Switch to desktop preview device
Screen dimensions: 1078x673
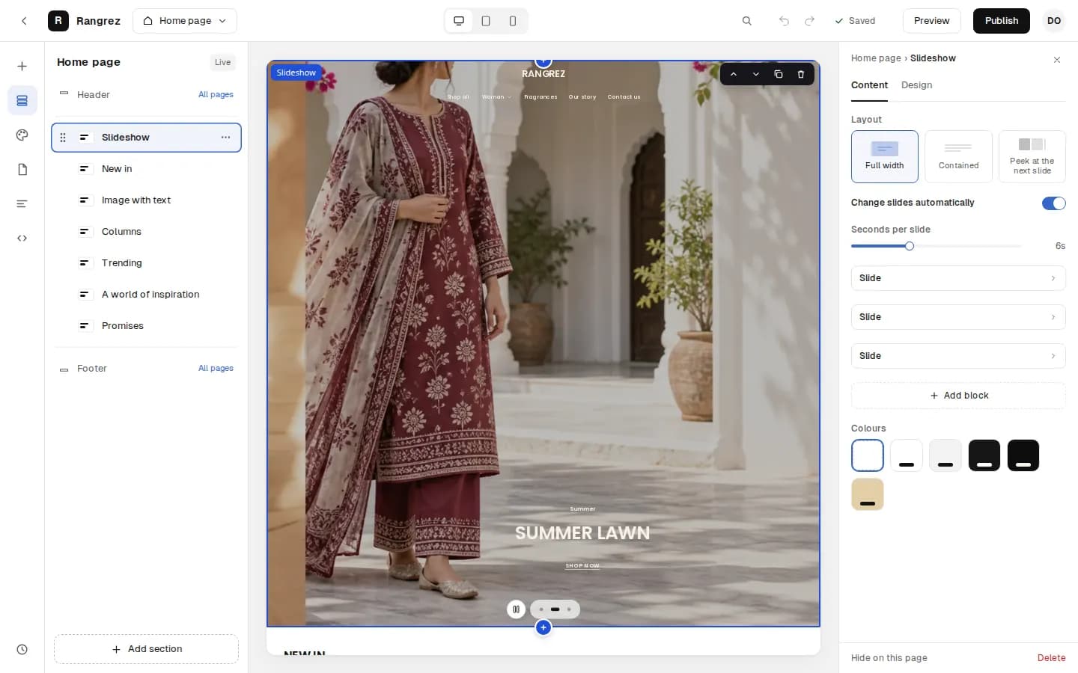coord(459,21)
